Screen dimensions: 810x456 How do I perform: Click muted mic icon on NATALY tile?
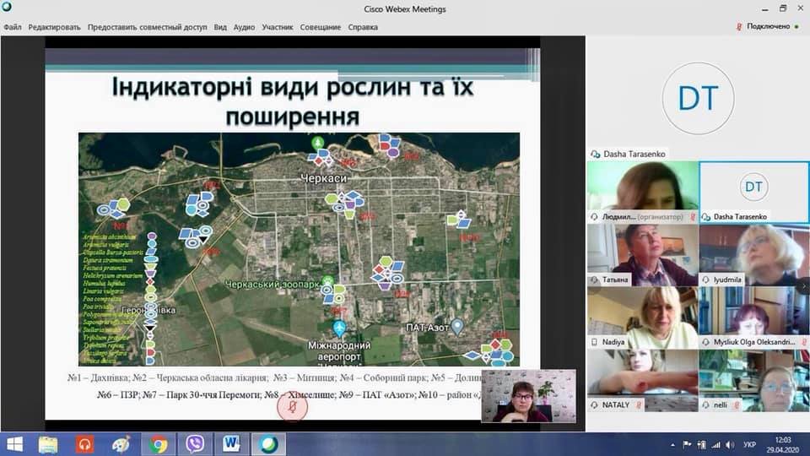tap(639, 404)
